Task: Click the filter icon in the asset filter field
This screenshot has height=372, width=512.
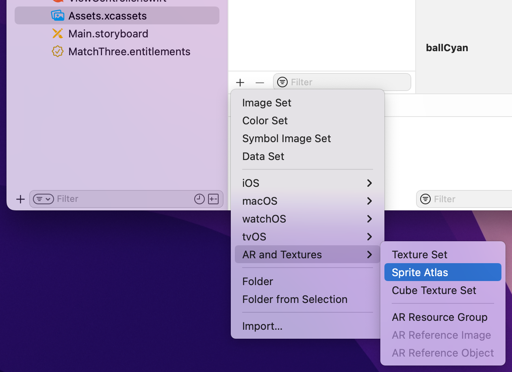Action: point(282,82)
